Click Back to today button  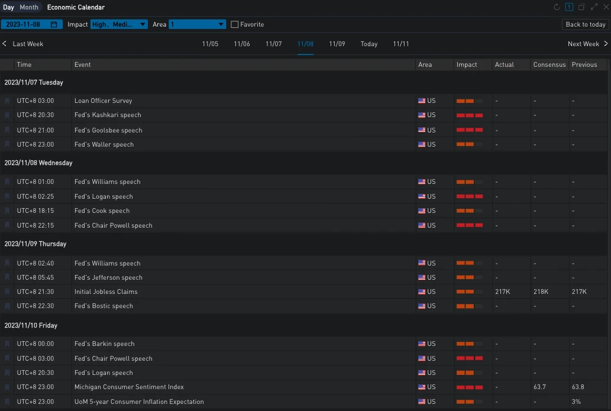[x=585, y=25]
